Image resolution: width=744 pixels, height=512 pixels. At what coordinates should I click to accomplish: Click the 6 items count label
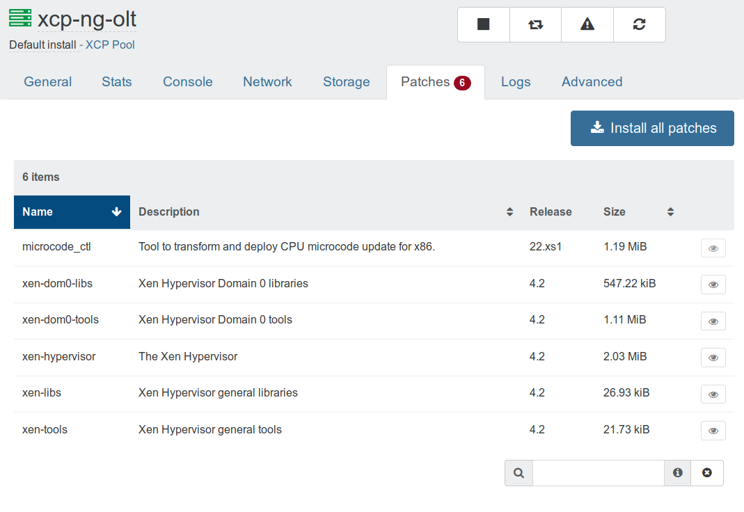pos(41,177)
